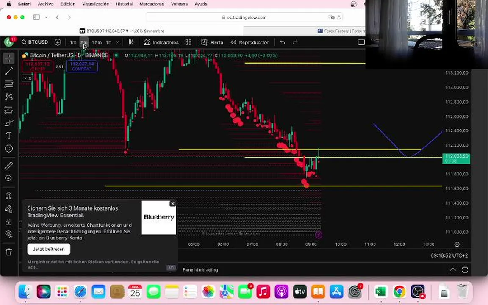Open the Fibonacci retracement tools
This screenshot has height=305, width=488.
click(x=9, y=84)
